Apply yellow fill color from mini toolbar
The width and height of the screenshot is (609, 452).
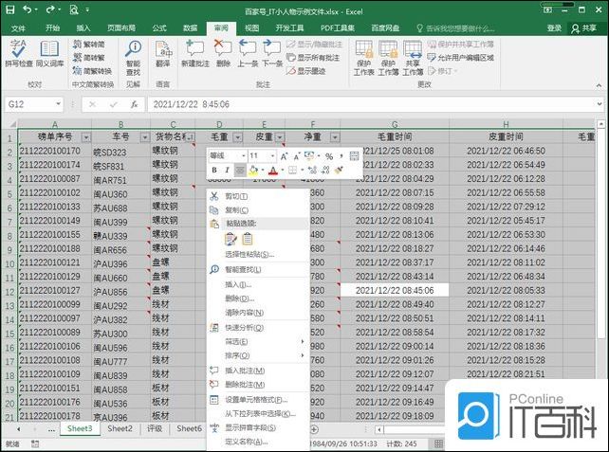253,170
